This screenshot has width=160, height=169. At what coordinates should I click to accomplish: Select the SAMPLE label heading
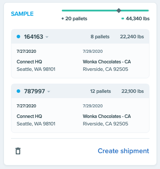click(x=22, y=14)
